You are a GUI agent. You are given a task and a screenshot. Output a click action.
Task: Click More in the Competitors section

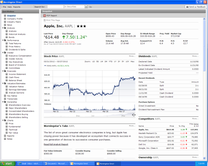tap(195, 119)
